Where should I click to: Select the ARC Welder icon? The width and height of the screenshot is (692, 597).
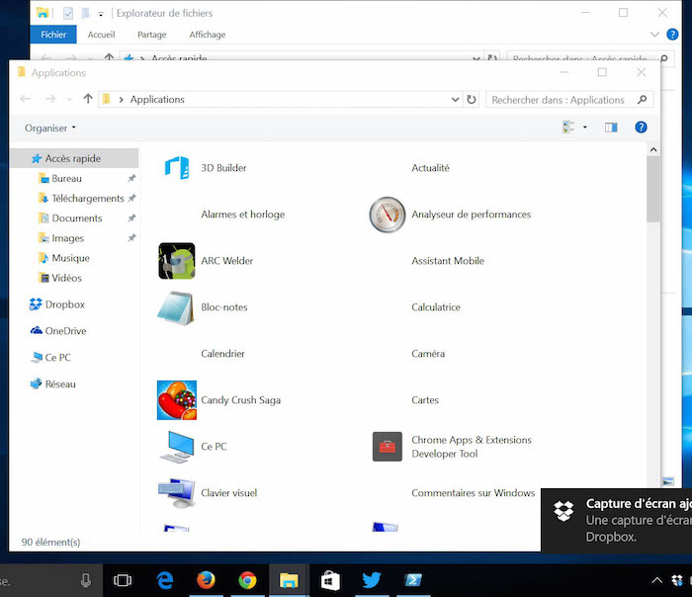click(177, 261)
